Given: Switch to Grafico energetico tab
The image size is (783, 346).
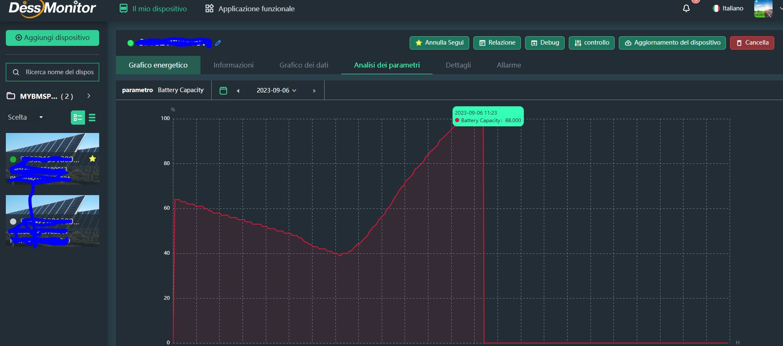Looking at the screenshot, I should 158,65.
